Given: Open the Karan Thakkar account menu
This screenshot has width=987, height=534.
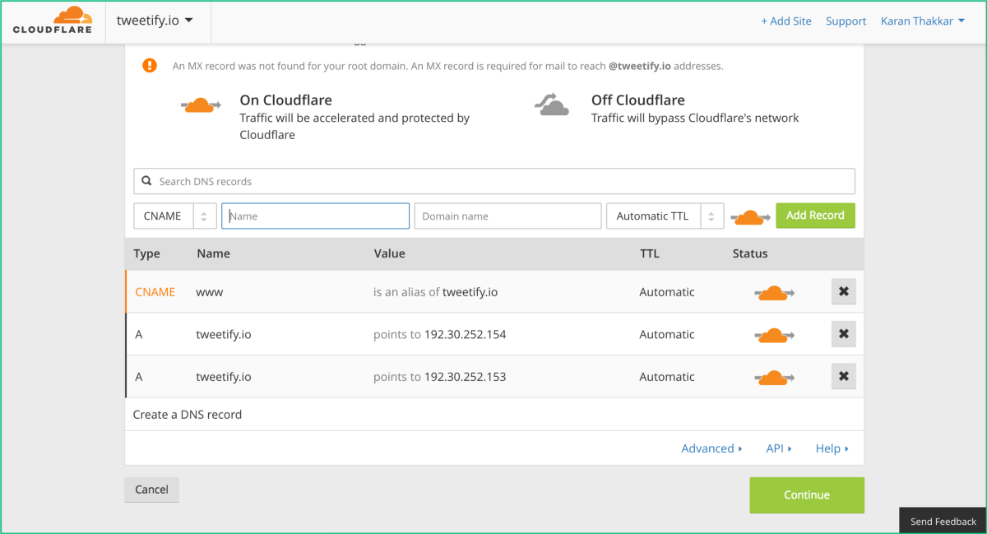Looking at the screenshot, I should click(x=923, y=21).
